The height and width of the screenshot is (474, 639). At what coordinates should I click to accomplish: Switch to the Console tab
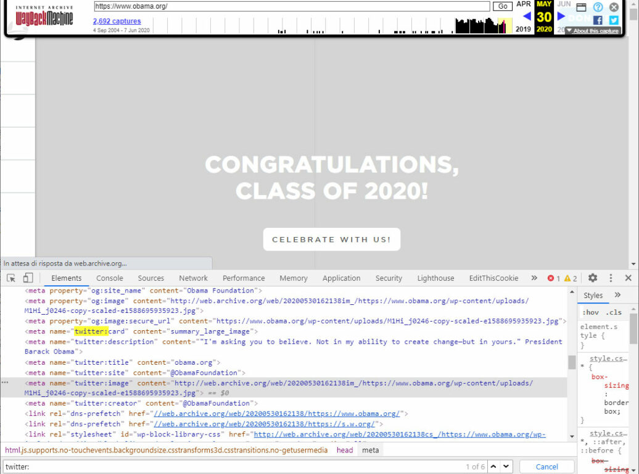(x=110, y=278)
